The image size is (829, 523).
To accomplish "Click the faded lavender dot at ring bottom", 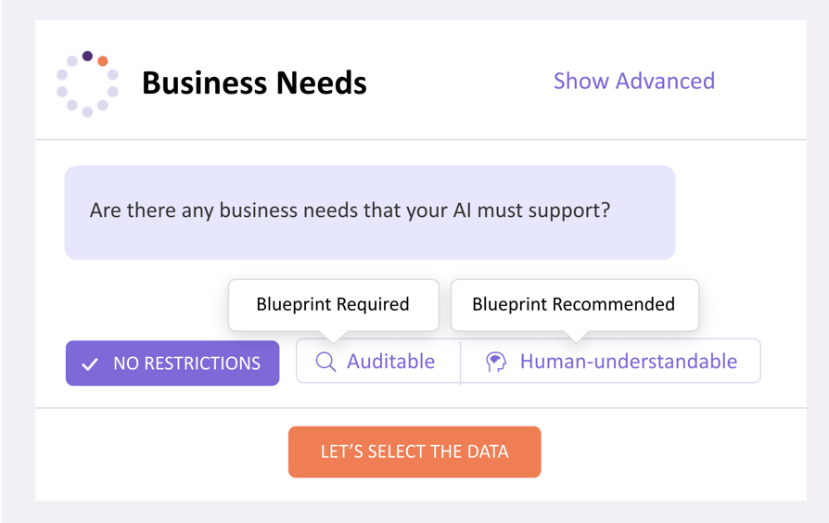I will (x=88, y=111).
